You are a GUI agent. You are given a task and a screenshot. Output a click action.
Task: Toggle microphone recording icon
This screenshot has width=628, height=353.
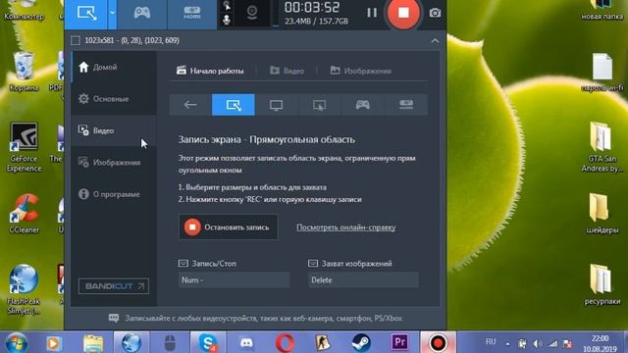(227, 20)
